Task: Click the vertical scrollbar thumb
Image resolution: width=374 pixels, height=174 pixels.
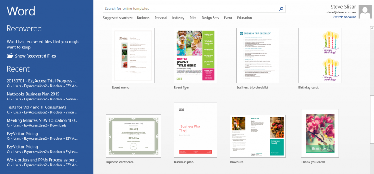Action: [372, 119]
